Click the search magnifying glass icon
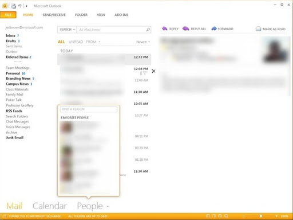The image size is (293, 220). [148, 30]
